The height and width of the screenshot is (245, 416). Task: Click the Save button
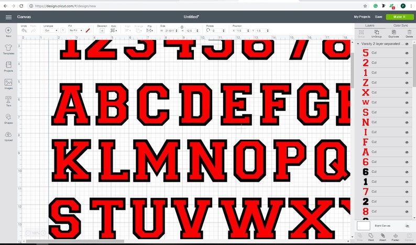pyautogui.click(x=378, y=17)
